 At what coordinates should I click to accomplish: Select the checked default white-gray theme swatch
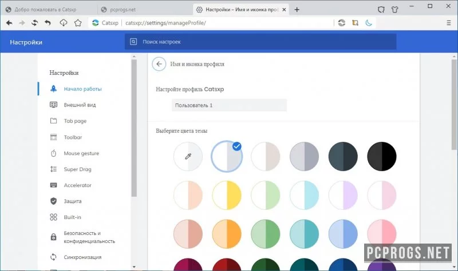227,156
